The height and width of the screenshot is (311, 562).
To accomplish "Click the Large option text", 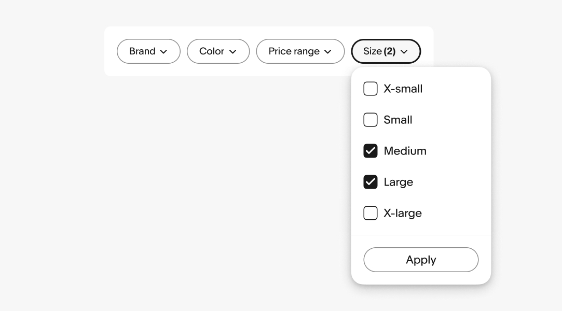I will click(399, 182).
